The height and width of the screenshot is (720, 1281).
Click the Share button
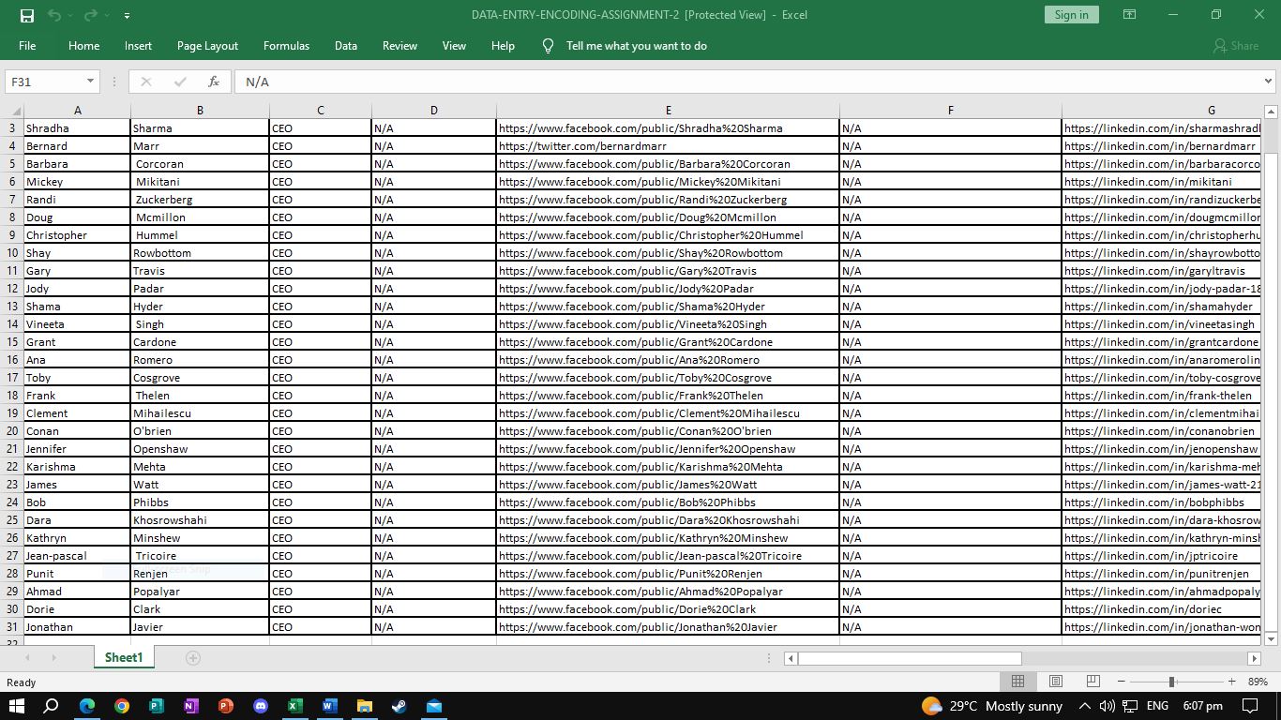pyautogui.click(x=1236, y=46)
